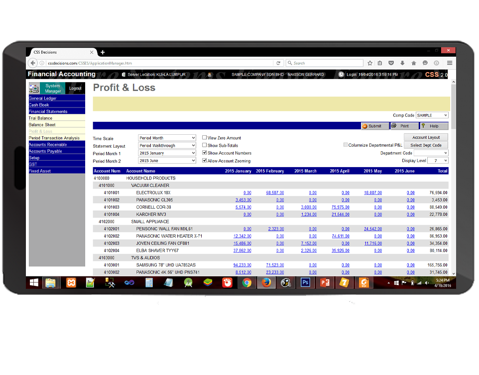Image resolution: width=479 pixels, height=375 pixels.
Task: Click the System Manager icon in sidebar
Action: pyautogui.click(x=34, y=89)
